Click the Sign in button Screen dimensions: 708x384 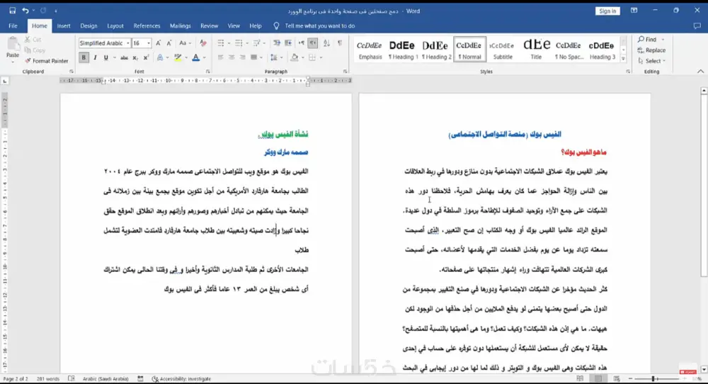[x=607, y=11]
